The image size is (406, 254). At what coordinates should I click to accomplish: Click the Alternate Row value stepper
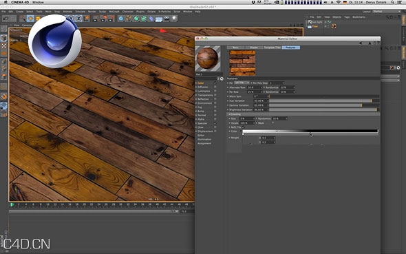click(261, 87)
